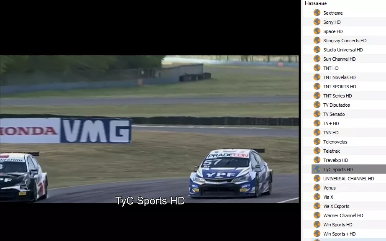The image size is (386, 241).
Task: Select the Travelxp HD channel name
Action: pos(335,160)
